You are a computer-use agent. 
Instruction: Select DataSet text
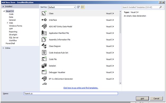coord(52,66)
